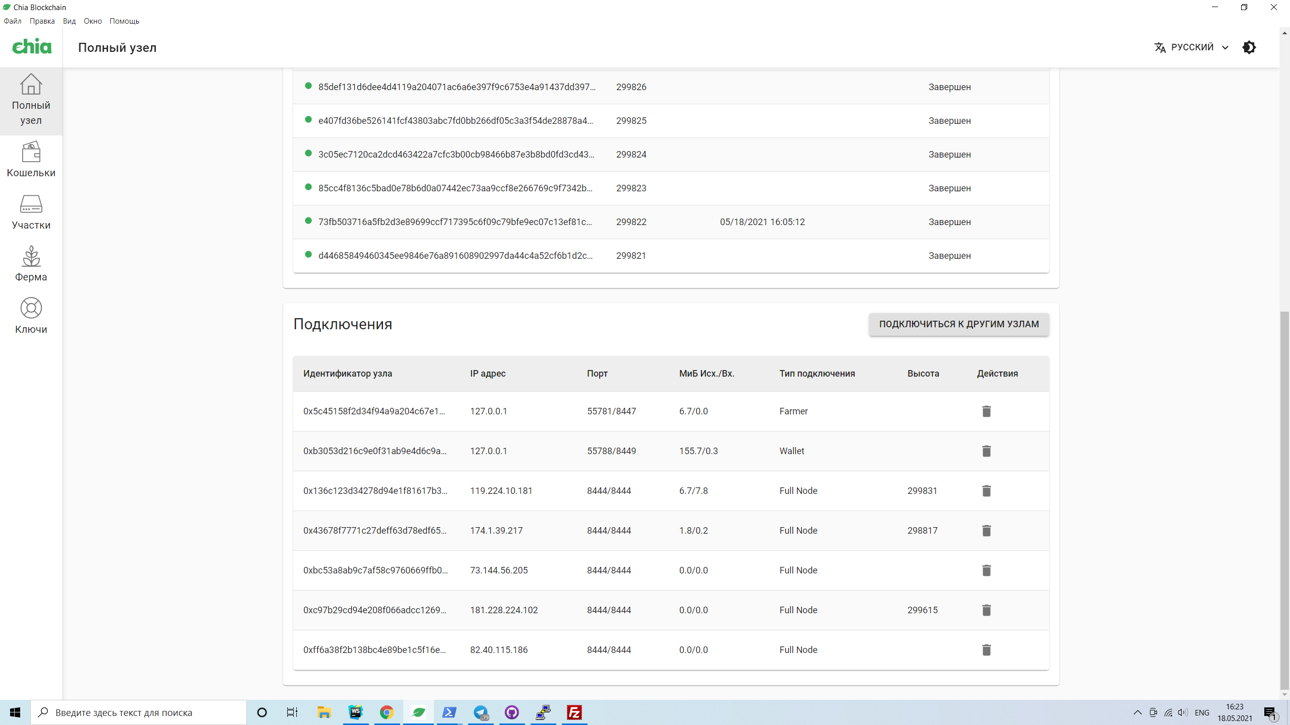Open block 299822 hash link
The height and width of the screenshot is (725, 1290).
pyautogui.click(x=455, y=222)
